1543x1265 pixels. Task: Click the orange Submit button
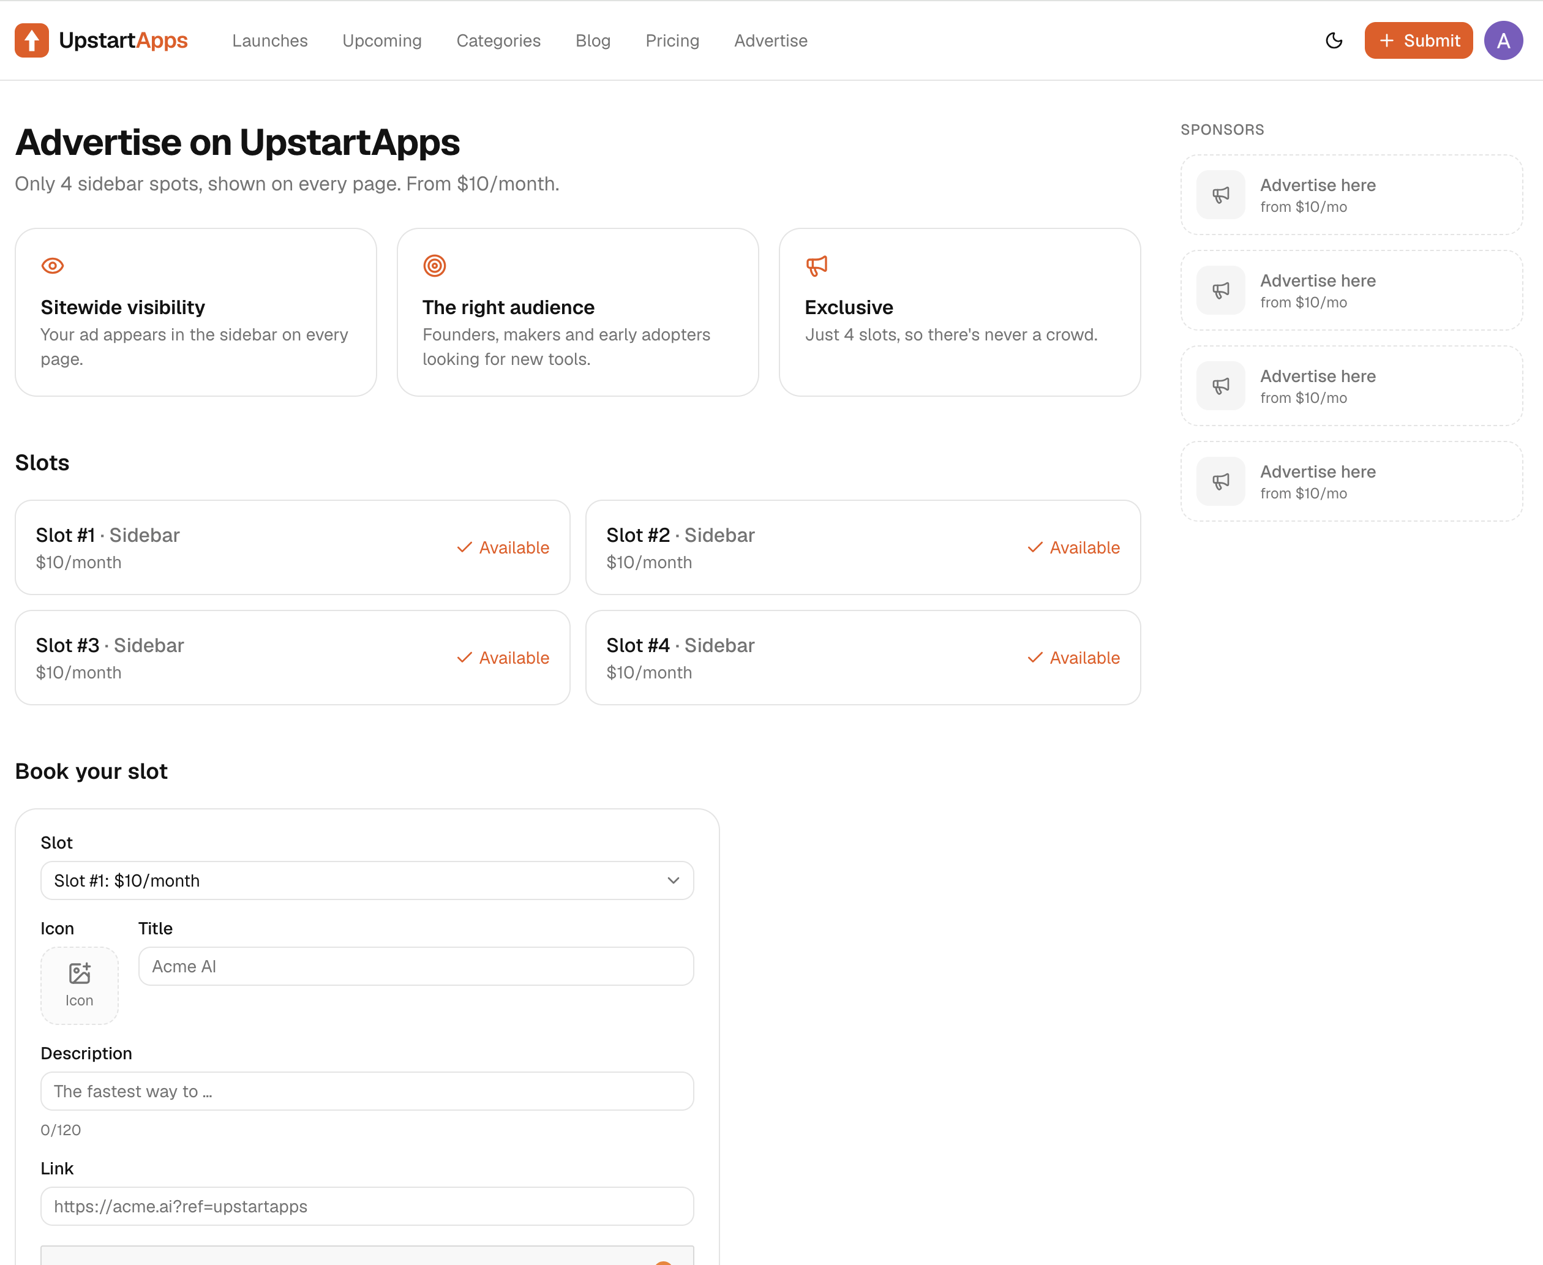pos(1417,40)
